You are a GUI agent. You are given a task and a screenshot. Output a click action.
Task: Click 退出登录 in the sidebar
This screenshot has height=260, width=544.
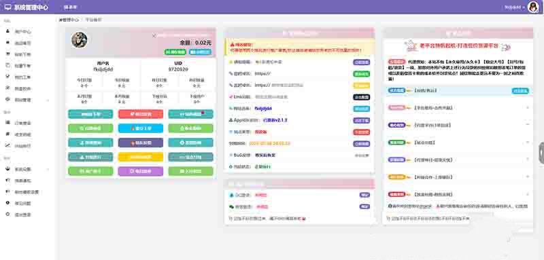point(23,215)
